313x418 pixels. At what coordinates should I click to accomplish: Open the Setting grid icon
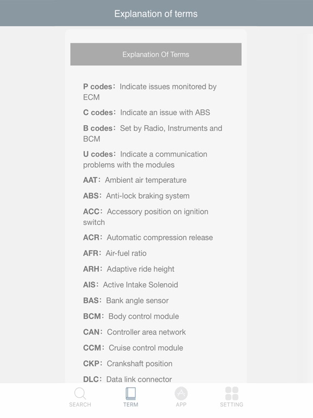click(231, 394)
